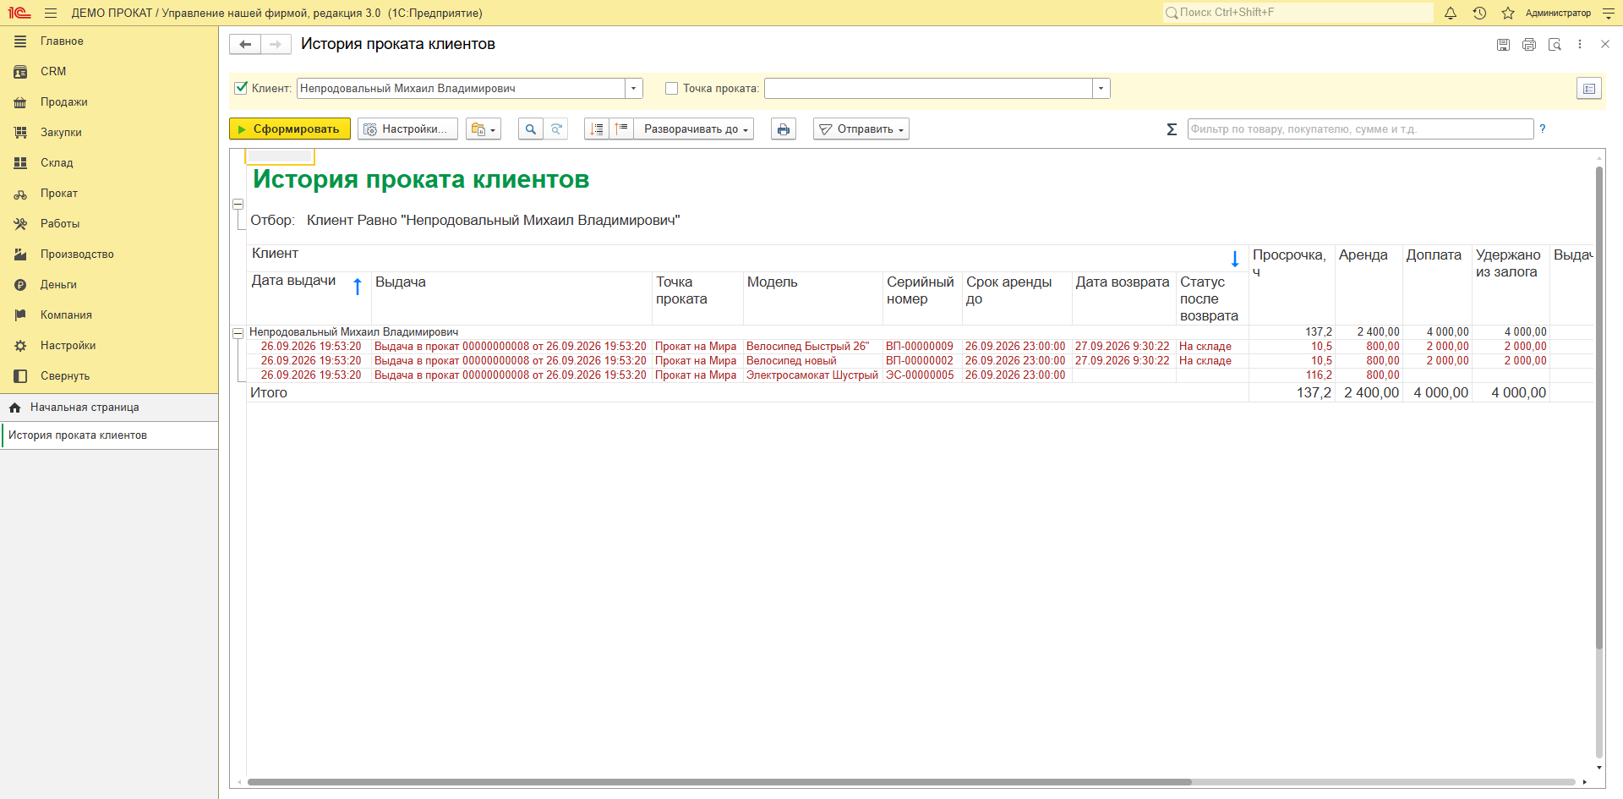
Task: Open the Отправить dropdown button
Action: [x=861, y=129]
